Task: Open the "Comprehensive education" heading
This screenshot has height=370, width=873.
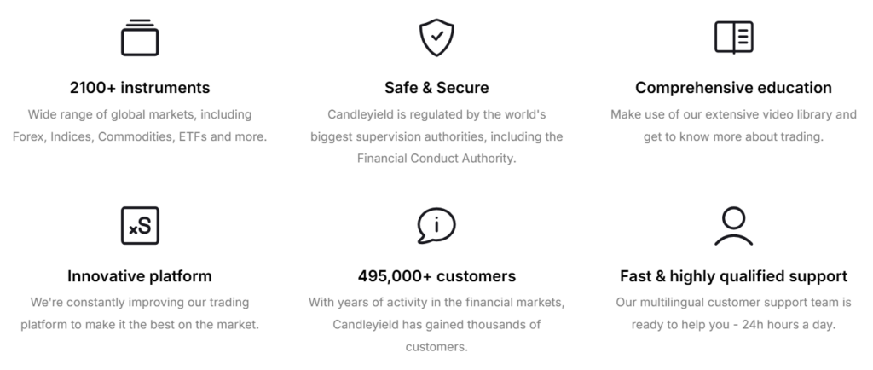Action: [x=733, y=88]
